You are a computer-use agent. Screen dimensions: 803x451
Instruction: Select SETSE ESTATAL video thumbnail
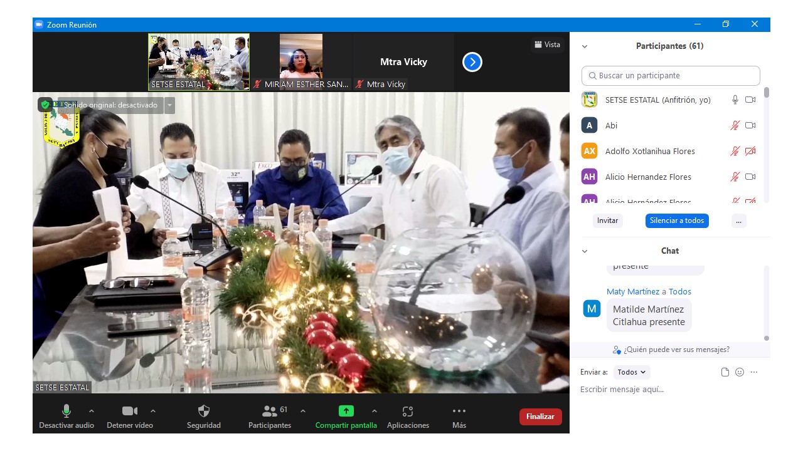(199, 62)
